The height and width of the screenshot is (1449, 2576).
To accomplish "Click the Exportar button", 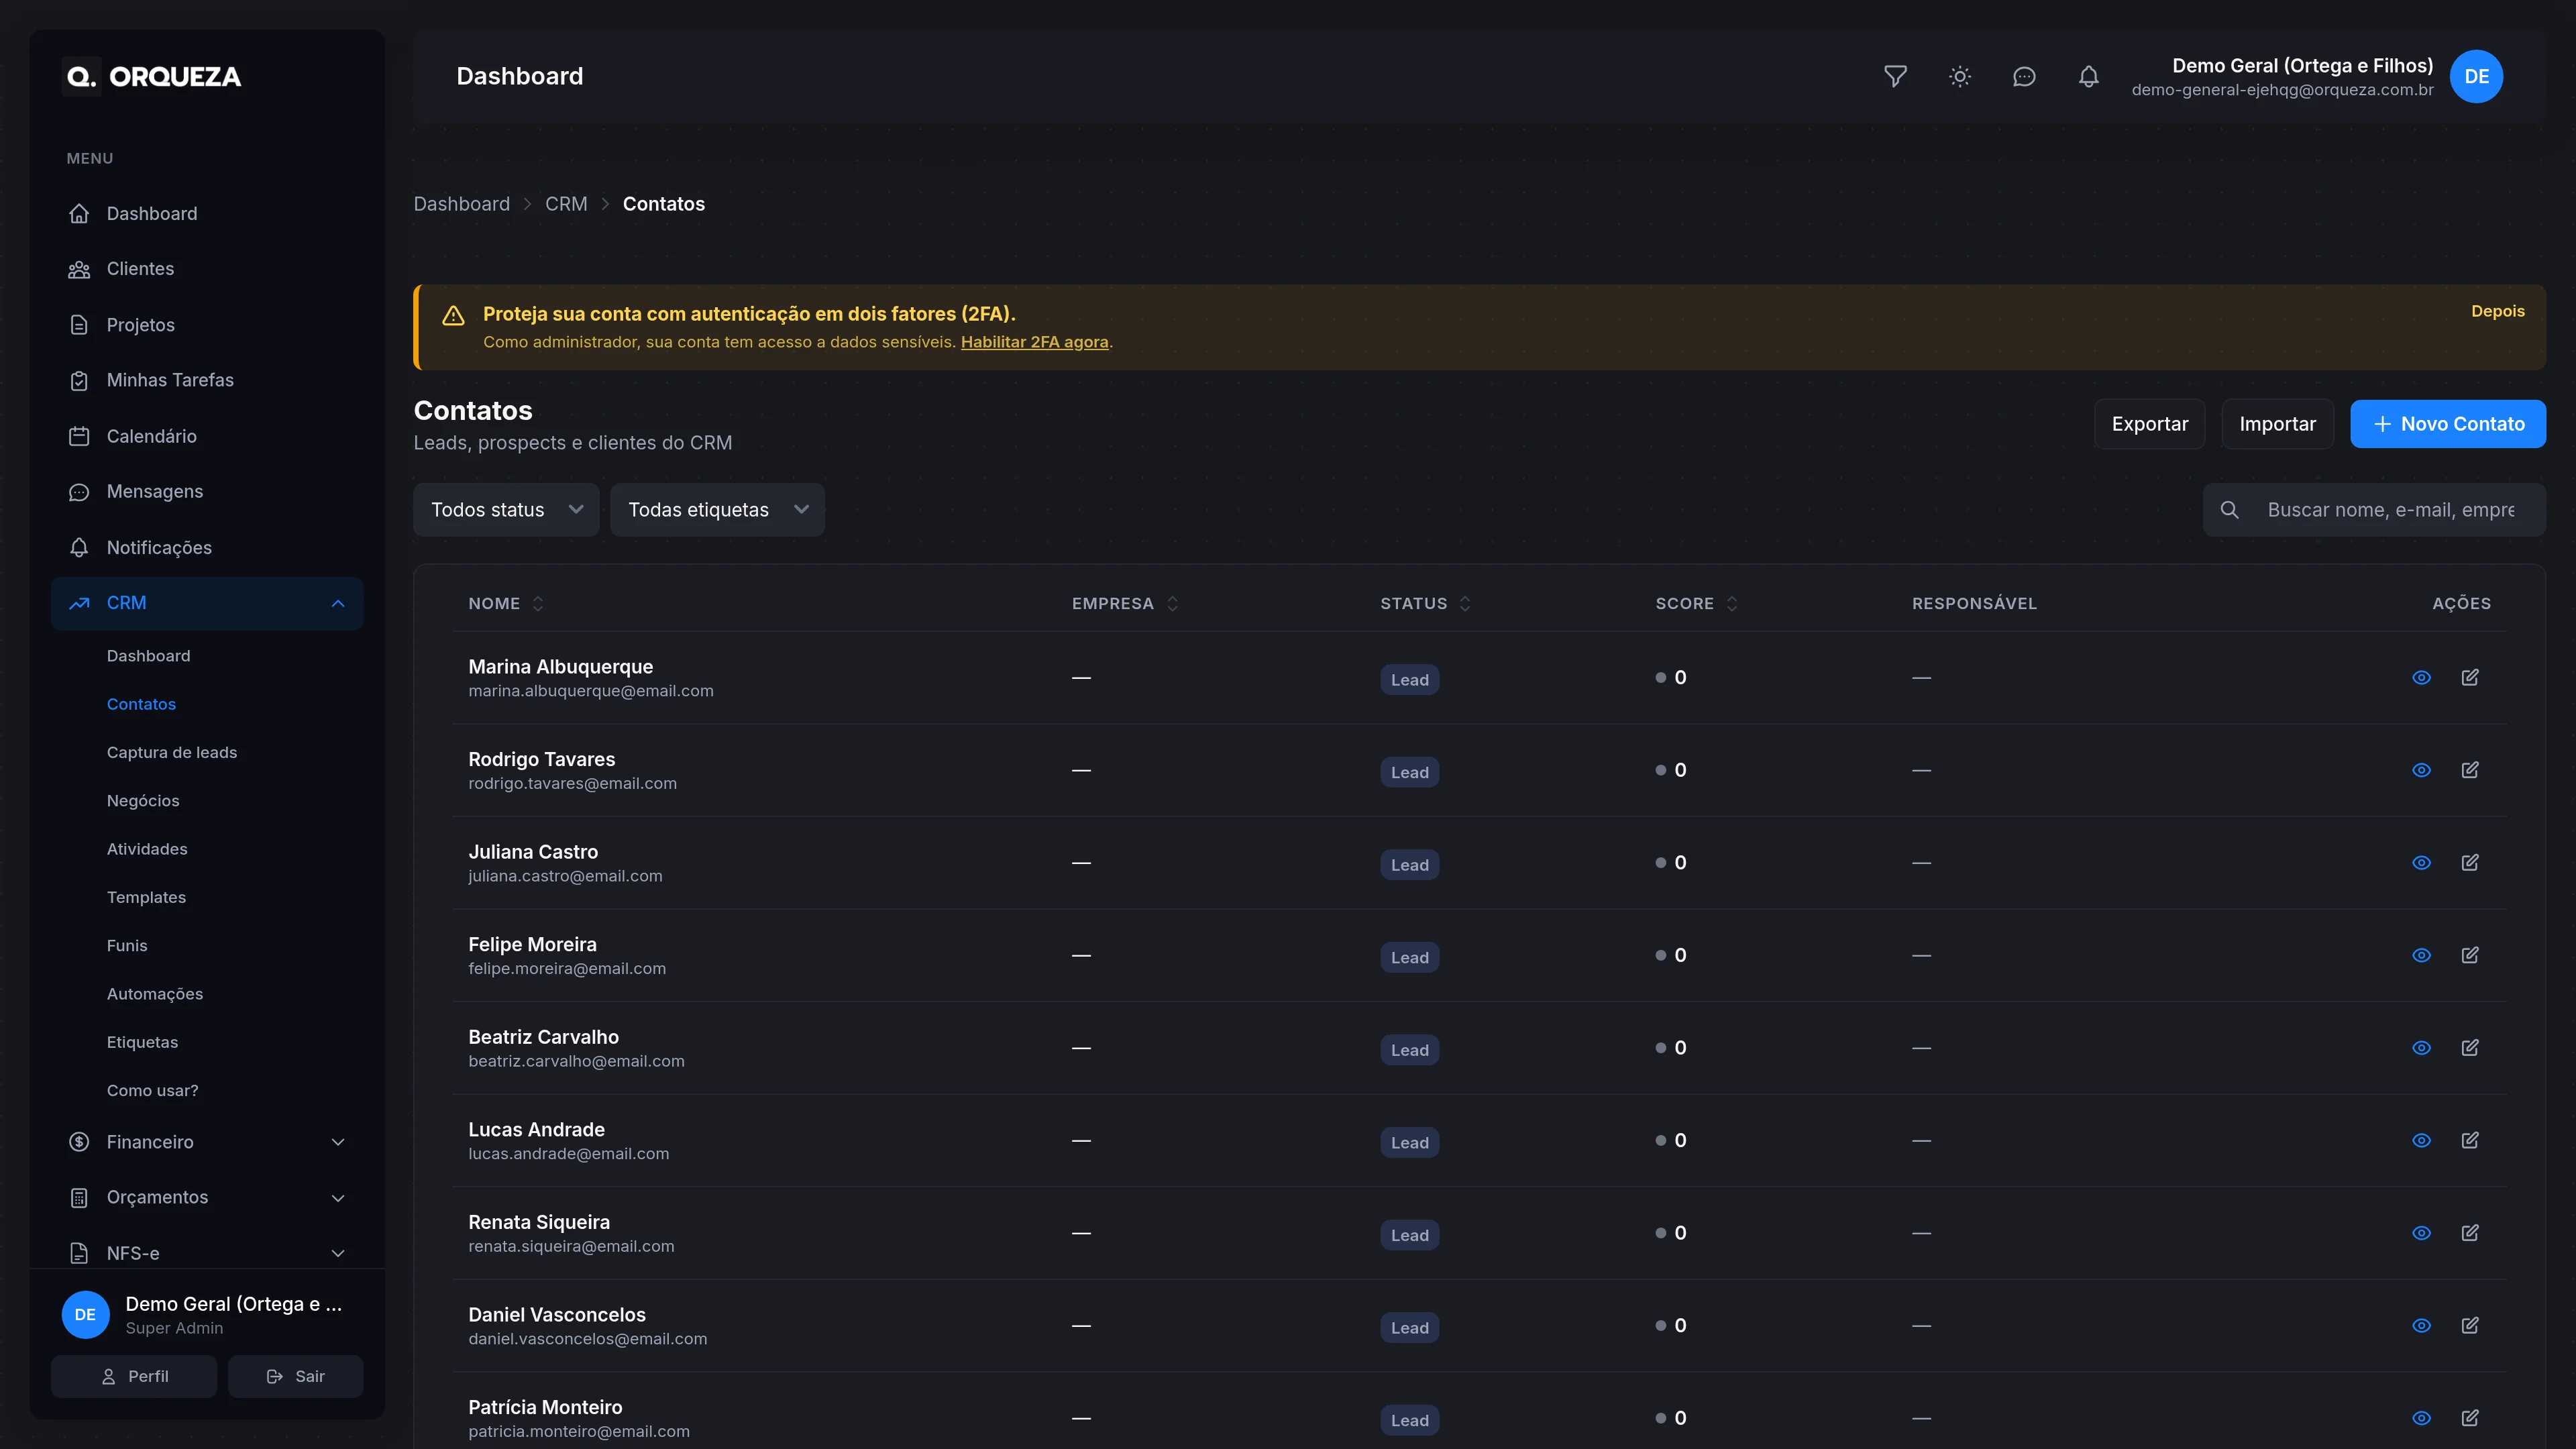I will click(x=2149, y=424).
